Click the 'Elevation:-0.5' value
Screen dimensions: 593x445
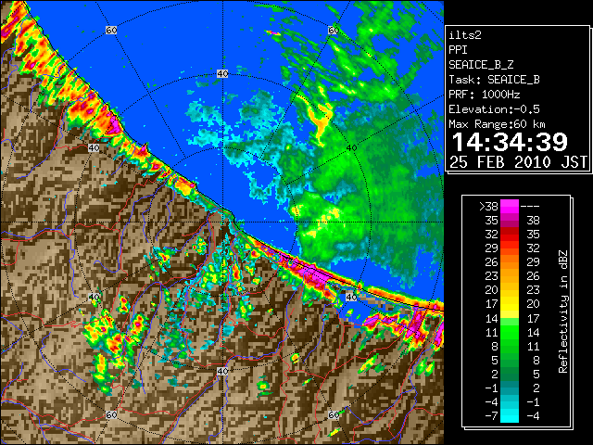click(x=494, y=109)
